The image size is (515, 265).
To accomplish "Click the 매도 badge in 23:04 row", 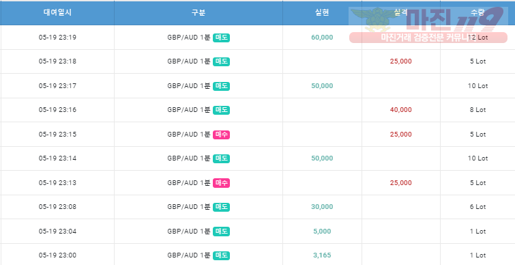I will pyautogui.click(x=221, y=232).
